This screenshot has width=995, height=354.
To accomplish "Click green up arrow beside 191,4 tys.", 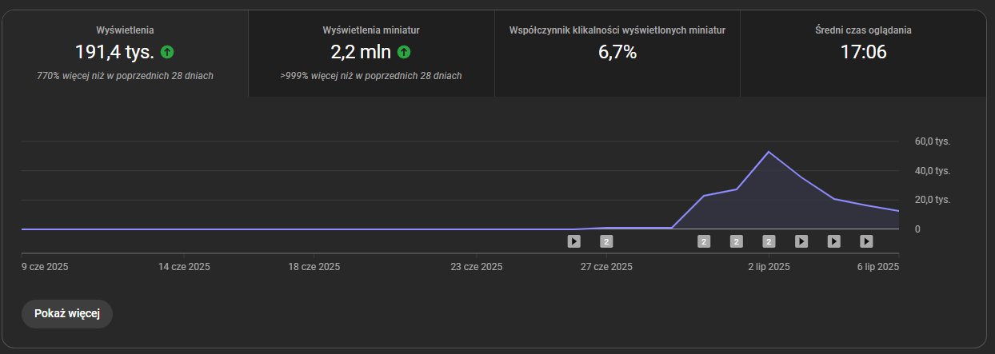I will (x=167, y=53).
